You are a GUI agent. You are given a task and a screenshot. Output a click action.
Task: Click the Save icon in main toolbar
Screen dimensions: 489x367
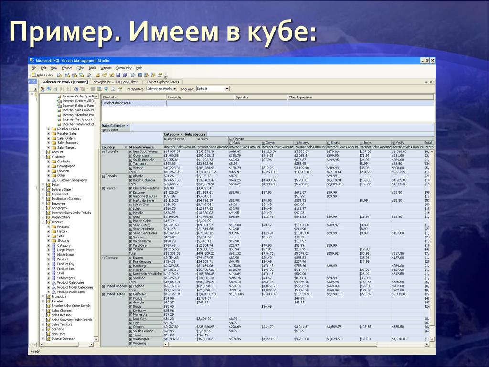point(118,75)
